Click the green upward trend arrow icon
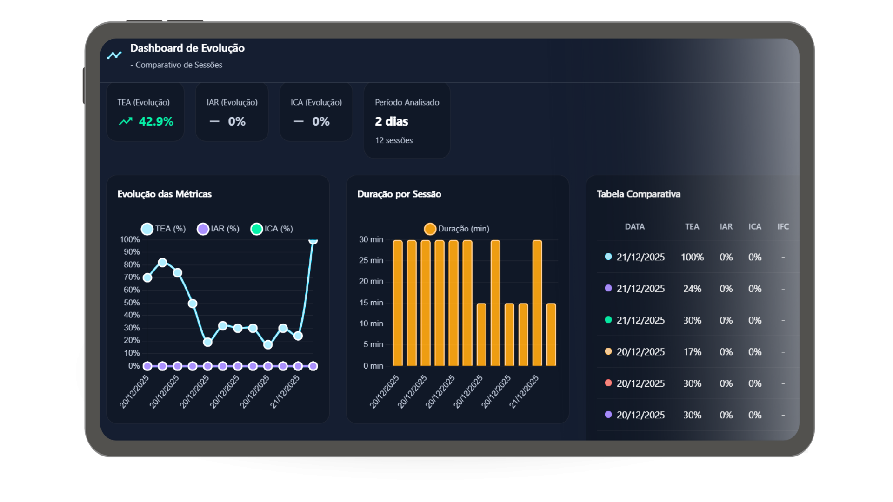Viewport: 893px width, 502px height. [x=126, y=121]
